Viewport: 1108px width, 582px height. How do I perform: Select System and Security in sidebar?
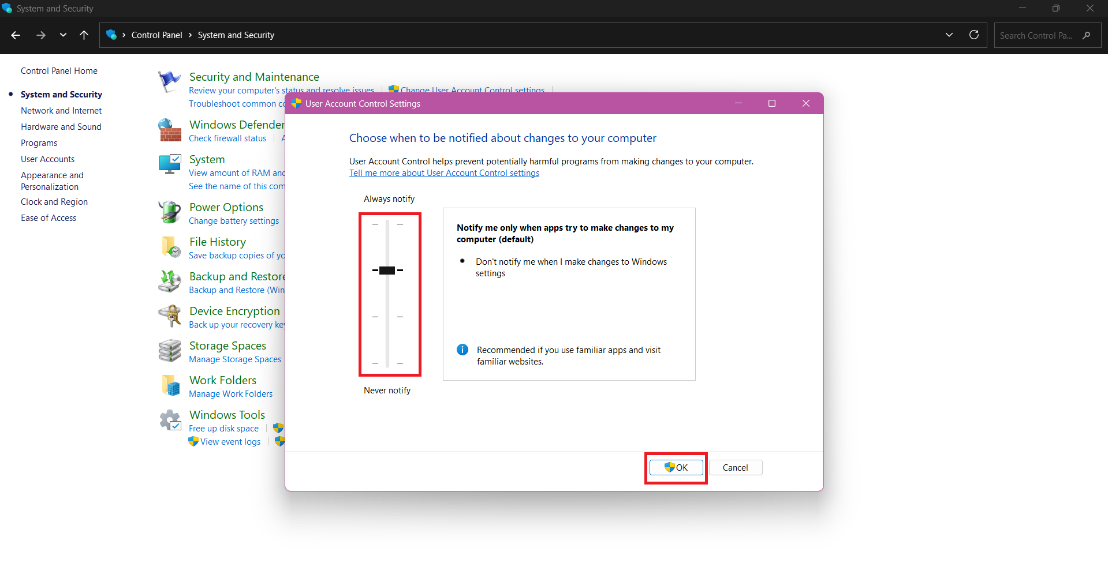(x=61, y=95)
